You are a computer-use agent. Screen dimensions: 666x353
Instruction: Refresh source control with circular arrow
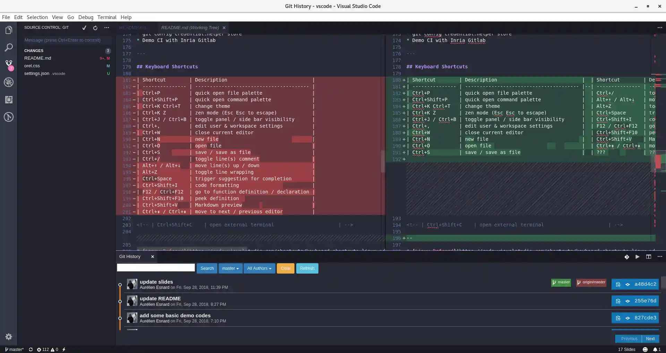[x=95, y=28]
